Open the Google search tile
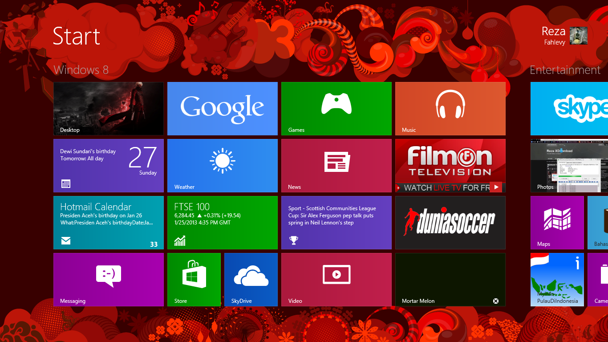Viewport: 608px width, 342px height. click(223, 109)
